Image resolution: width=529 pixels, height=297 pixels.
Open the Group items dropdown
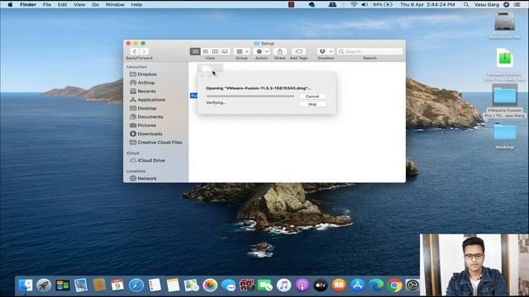coord(241,51)
